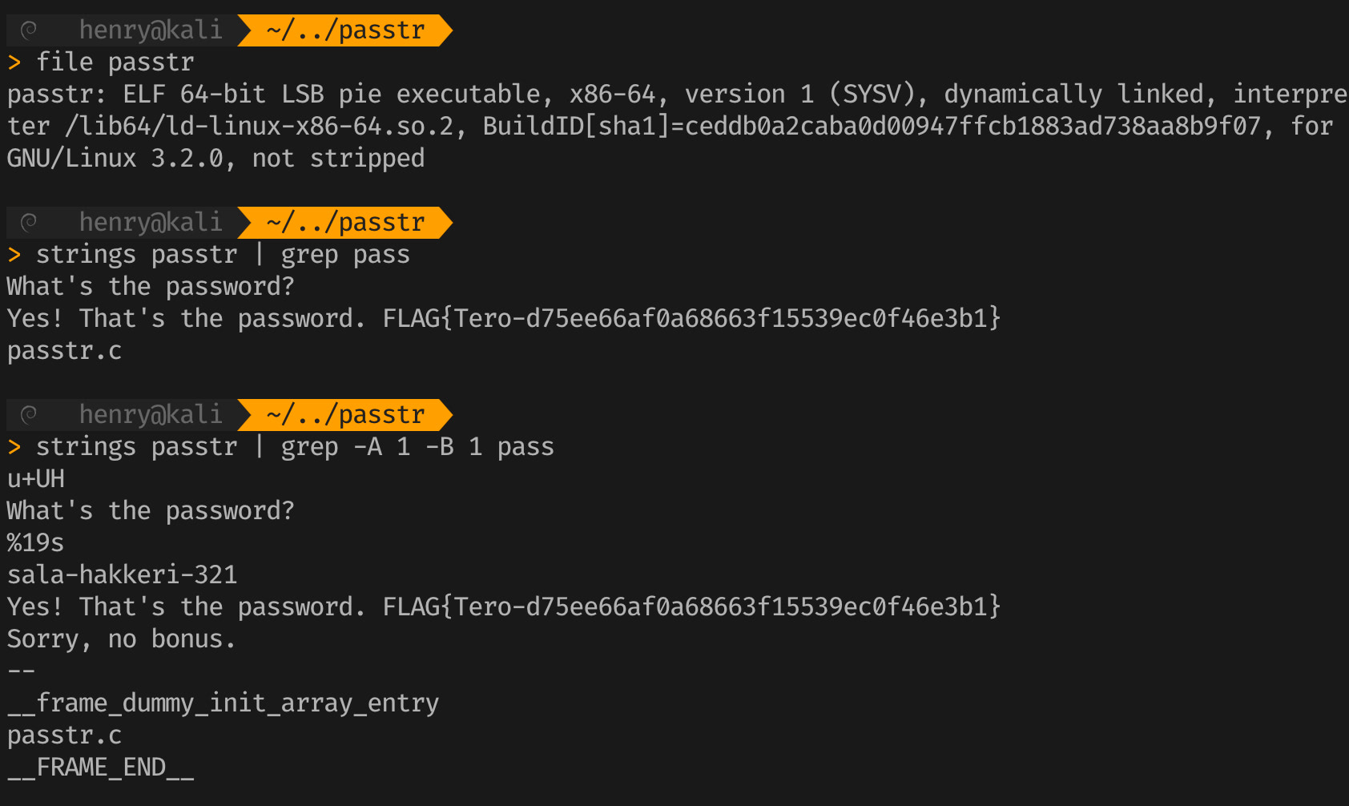This screenshot has height=806, width=1349.
Task: Click the "file passtr" command text
Action: [x=115, y=62]
